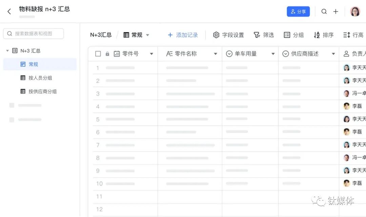This screenshot has height=217, width=366.
Task: Click the 李磊 avatar in row 6
Action: click(347, 132)
